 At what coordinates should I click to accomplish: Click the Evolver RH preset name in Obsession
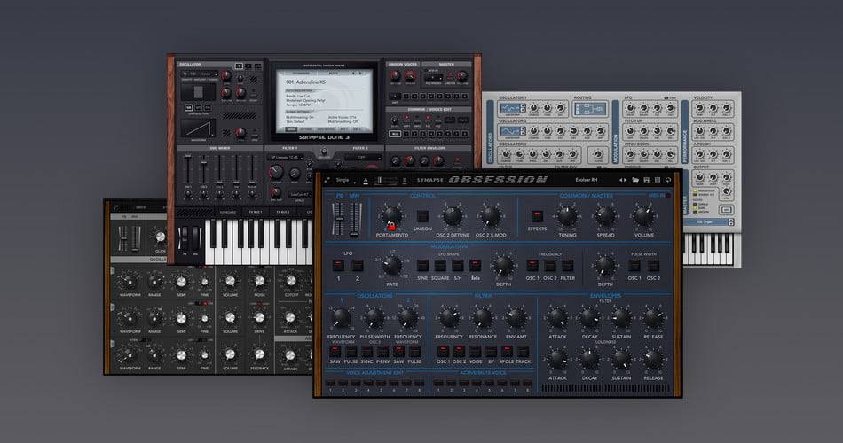pyautogui.click(x=586, y=180)
